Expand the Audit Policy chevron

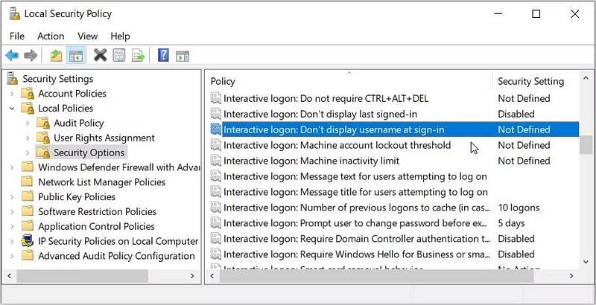[28, 123]
